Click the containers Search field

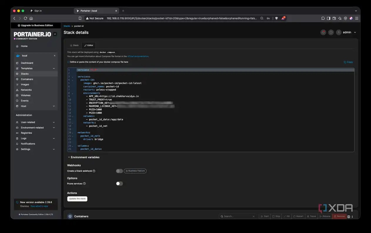[238, 216]
